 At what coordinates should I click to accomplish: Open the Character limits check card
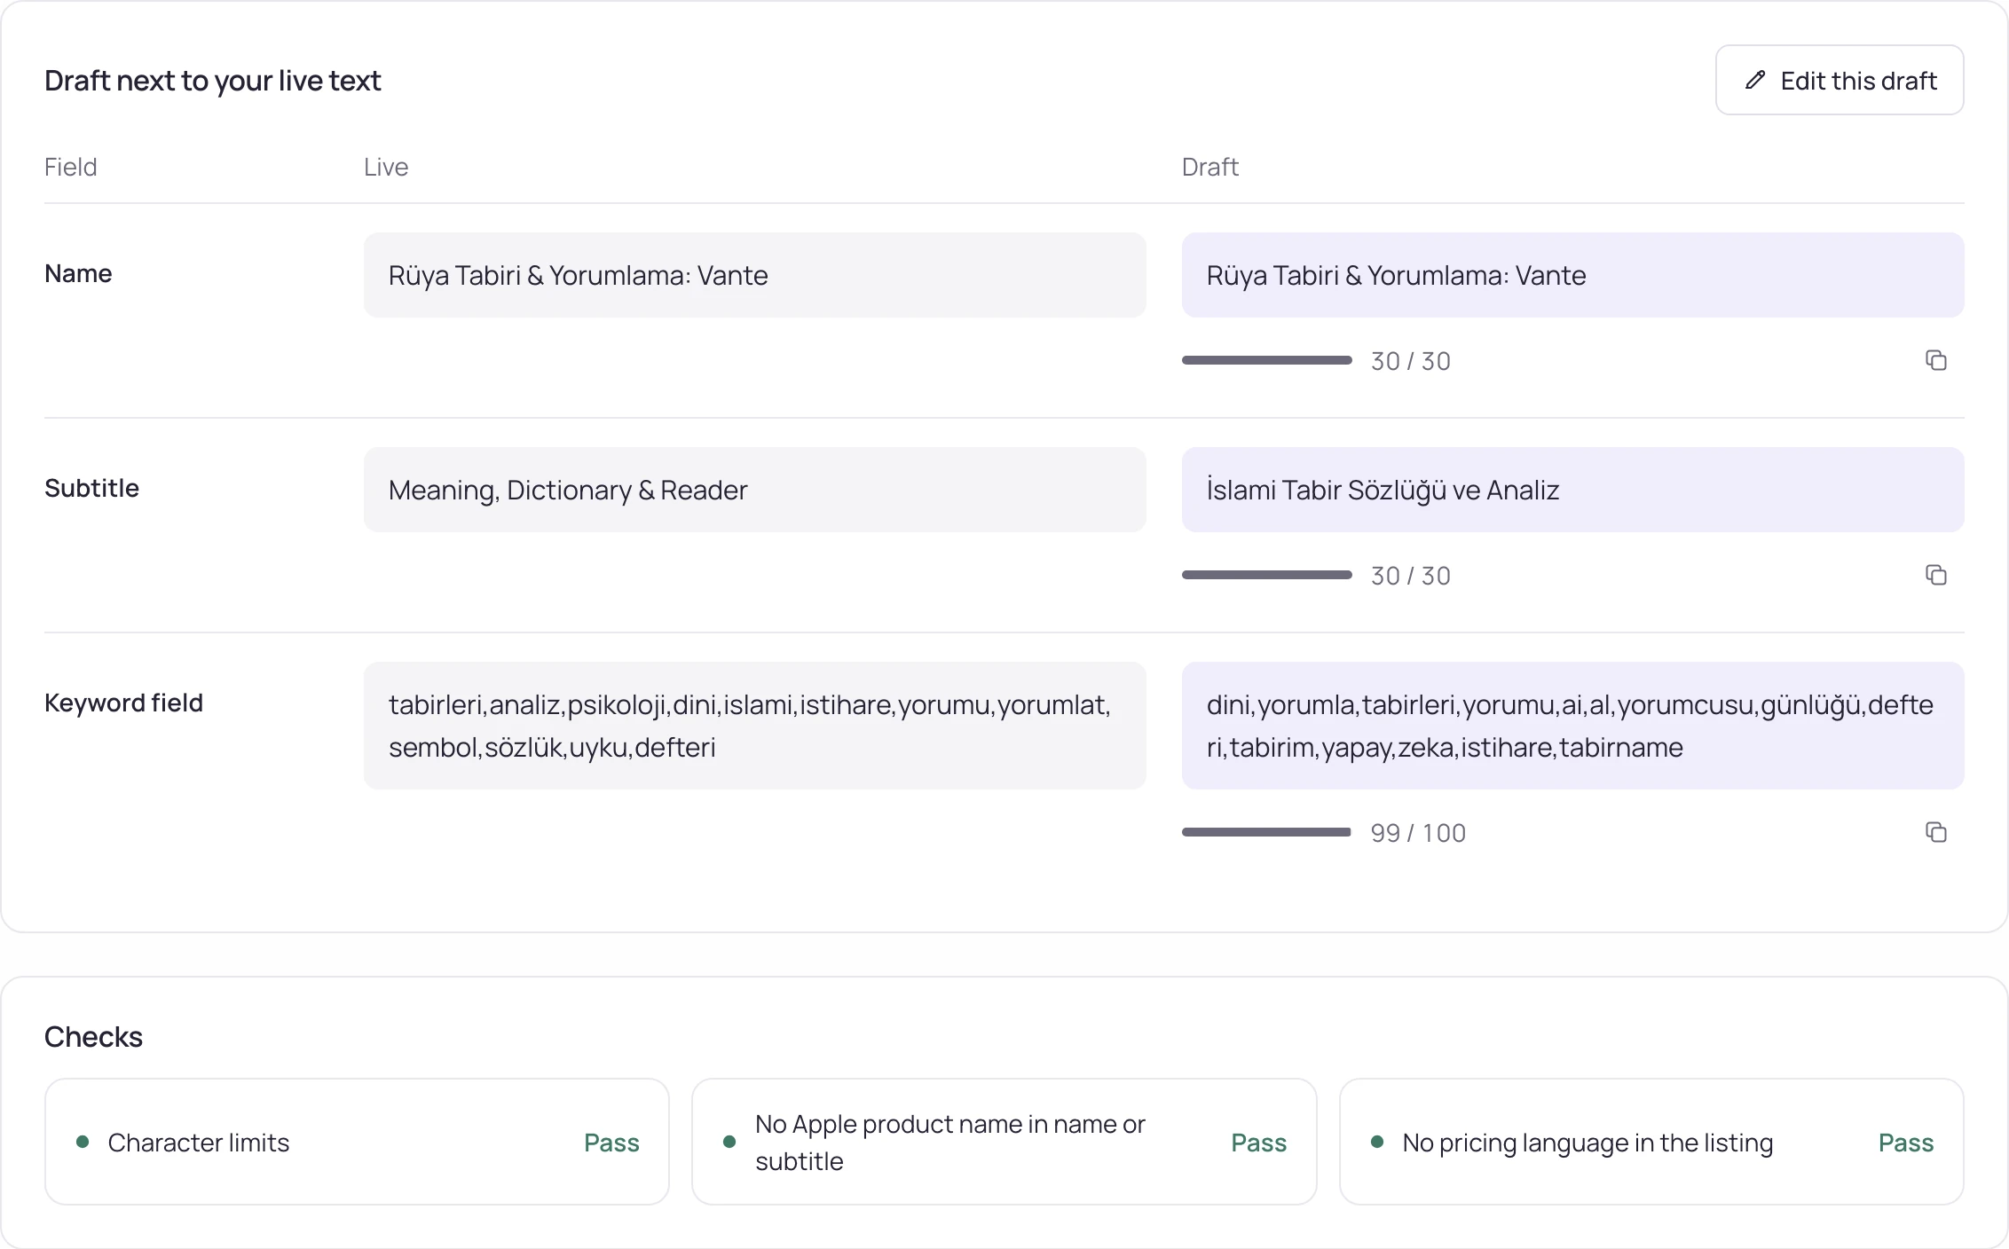coord(357,1142)
